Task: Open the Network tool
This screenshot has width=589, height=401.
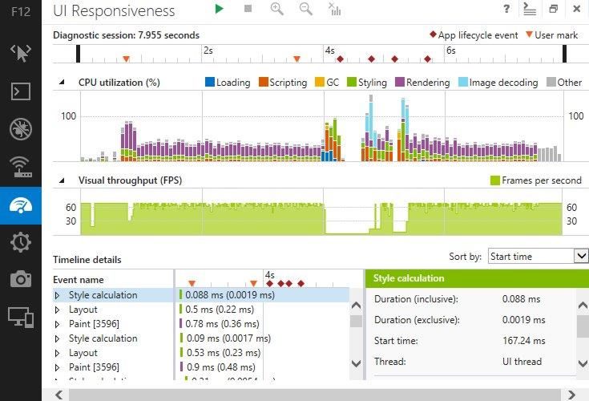Action: click(x=20, y=167)
